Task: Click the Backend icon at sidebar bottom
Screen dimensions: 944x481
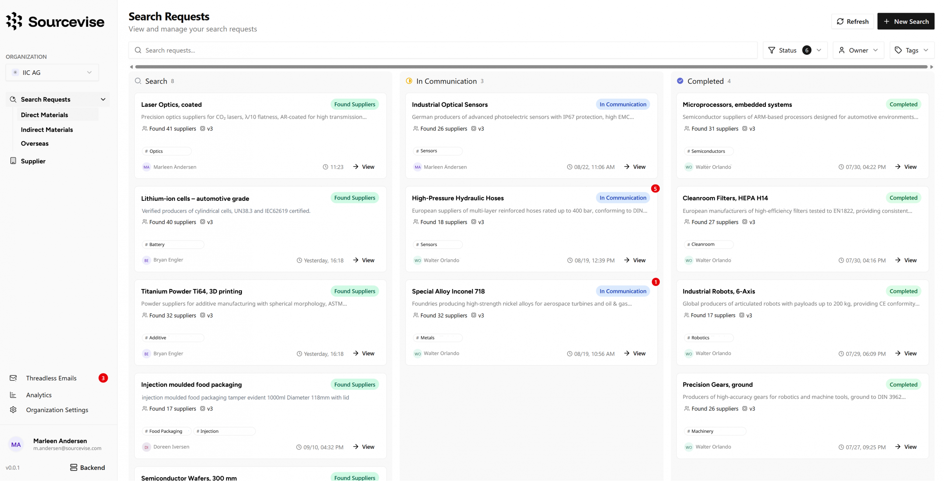Action: (73, 467)
